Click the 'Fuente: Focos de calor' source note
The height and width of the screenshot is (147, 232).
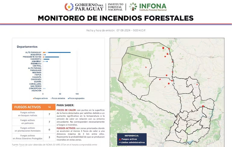(55, 145)
